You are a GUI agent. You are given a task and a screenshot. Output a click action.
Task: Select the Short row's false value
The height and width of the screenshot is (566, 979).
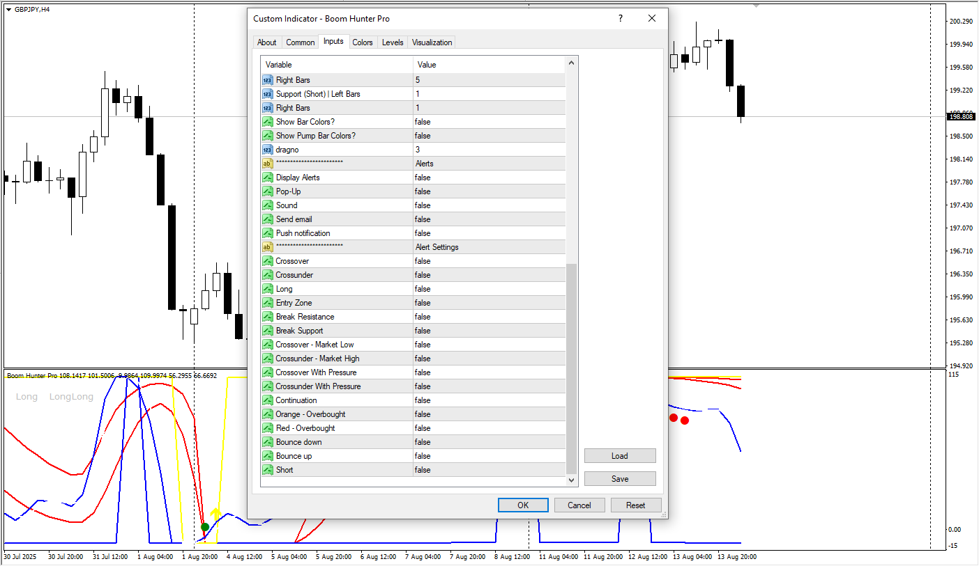click(x=489, y=470)
